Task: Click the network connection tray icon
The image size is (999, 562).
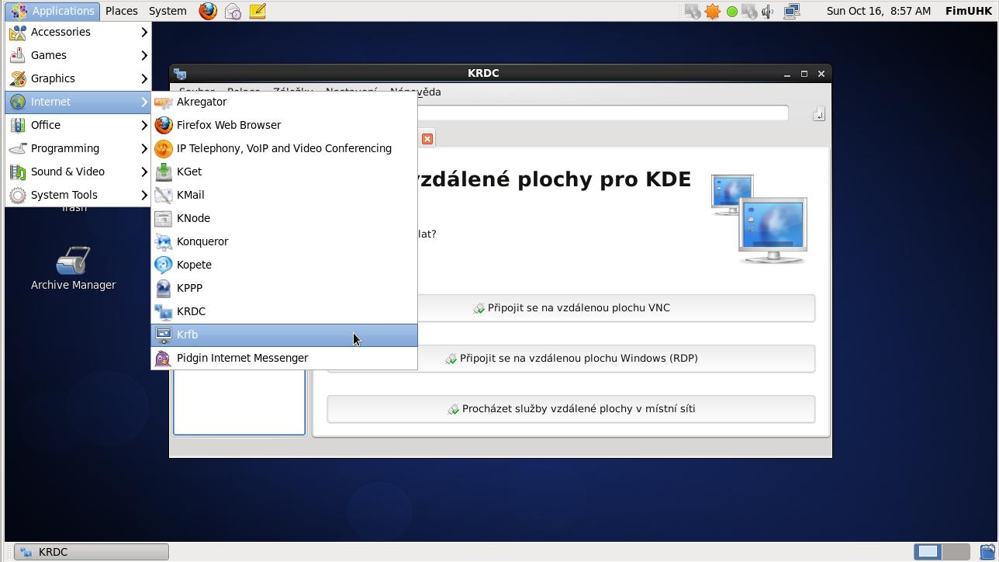Action: tap(791, 11)
